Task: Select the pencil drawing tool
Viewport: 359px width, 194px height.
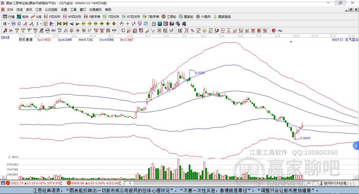Action: click(5, 31)
